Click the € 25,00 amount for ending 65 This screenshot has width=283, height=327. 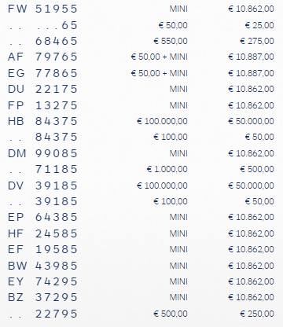click(x=259, y=25)
